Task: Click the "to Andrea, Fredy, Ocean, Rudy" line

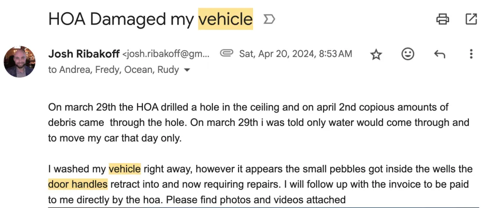Action: [x=113, y=70]
